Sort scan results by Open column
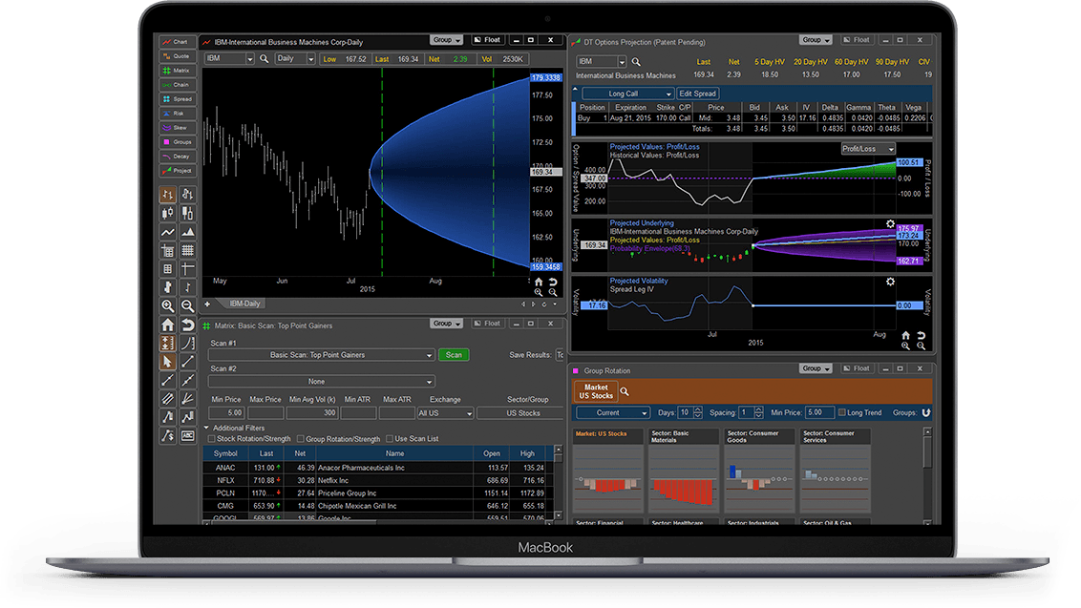This screenshot has width=1081, height=608. 492,453
